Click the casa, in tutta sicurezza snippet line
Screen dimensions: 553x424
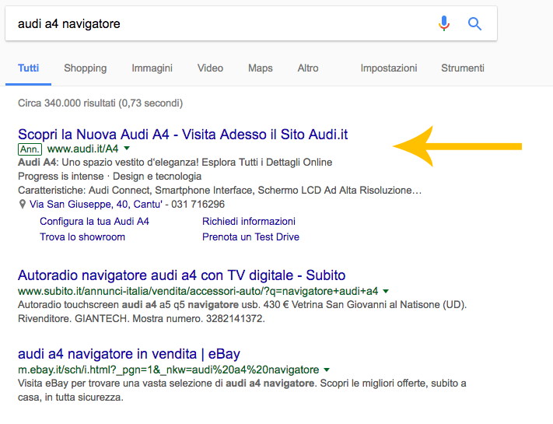71,398
